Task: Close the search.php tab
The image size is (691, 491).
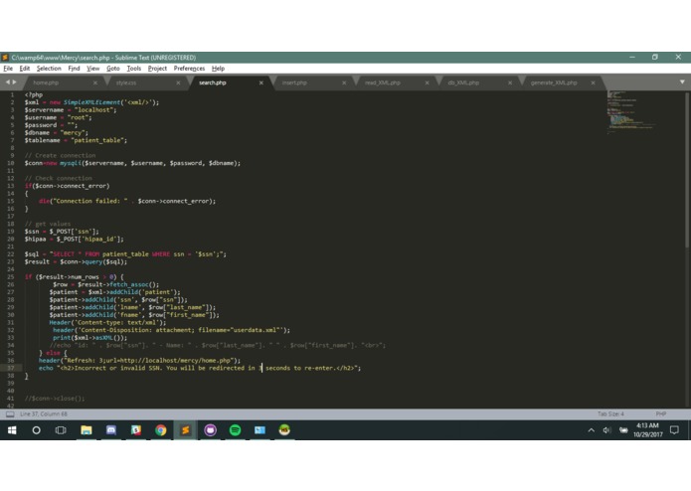Action: coord(260,82)
